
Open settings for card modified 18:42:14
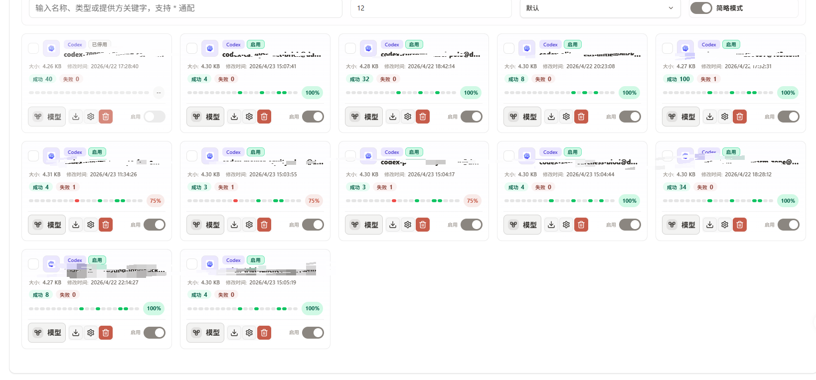tap(408, 117)
